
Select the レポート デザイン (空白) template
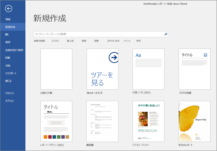pos(56,121)
